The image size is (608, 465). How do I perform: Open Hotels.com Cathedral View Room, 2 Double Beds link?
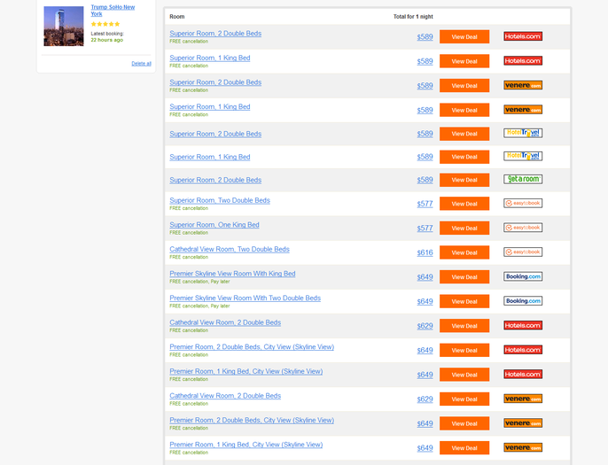(x=225, y=322)
